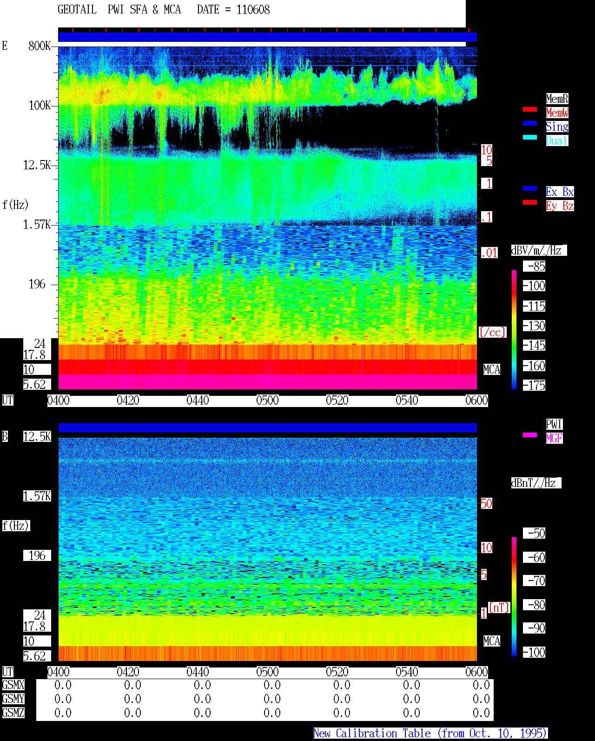Click the red [/cc] density axis label
Viewport: 595px width, 741px height.
click(x=492, y=333)
